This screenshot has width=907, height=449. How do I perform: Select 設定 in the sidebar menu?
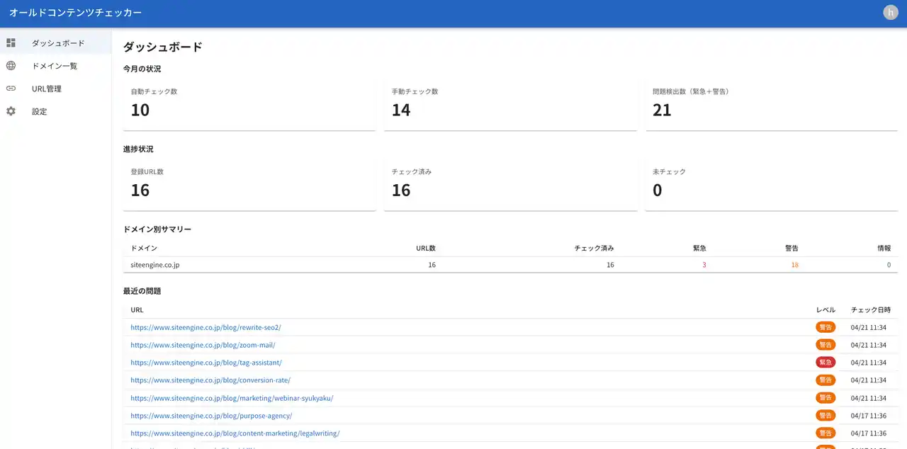pos(39,111)
